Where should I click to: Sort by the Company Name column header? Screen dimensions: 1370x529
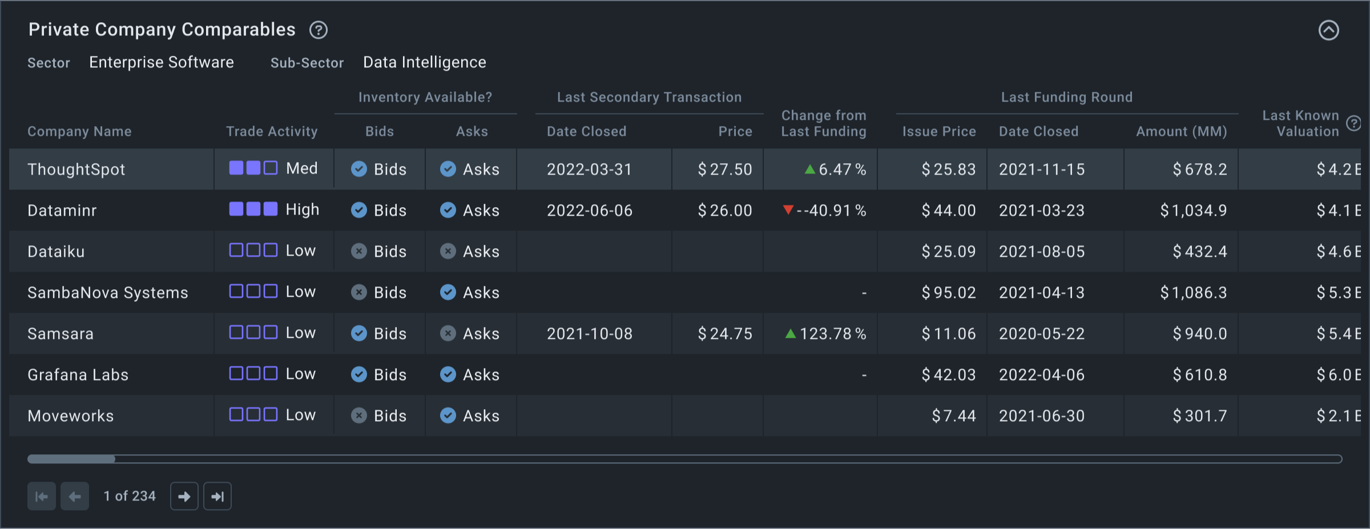click(x=79, y=131)
